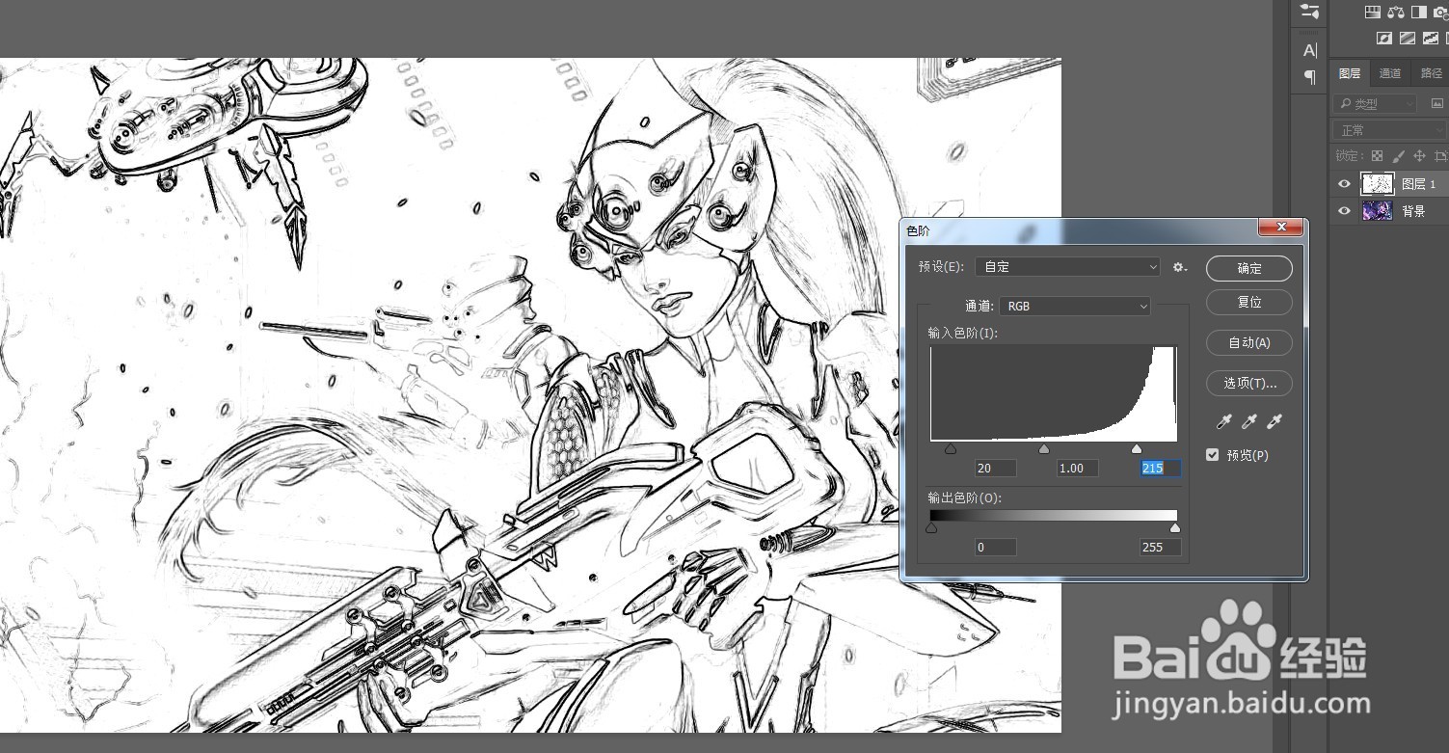This screenshot has width=1449, height=753.
Task: Hide the 背景 layer with its eye icon
Action: tap(1344, 211)
